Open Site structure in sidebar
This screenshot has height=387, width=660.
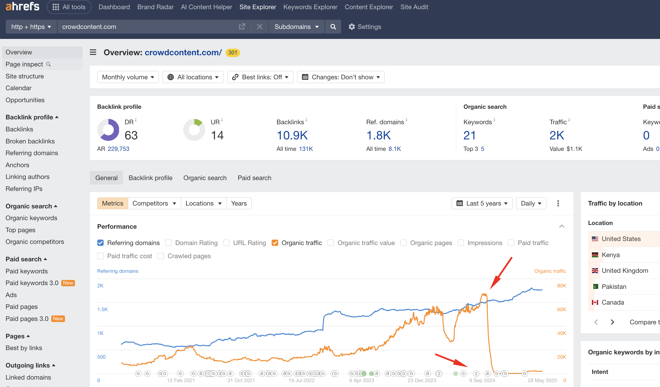click(x=25, y=76)
